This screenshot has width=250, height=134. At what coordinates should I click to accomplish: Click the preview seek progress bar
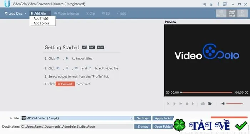[x=206, y=92]
